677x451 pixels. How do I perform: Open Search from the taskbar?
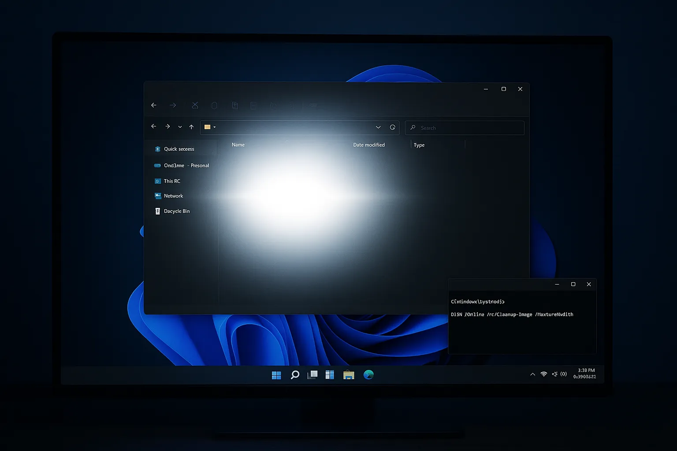coord(294,374)
